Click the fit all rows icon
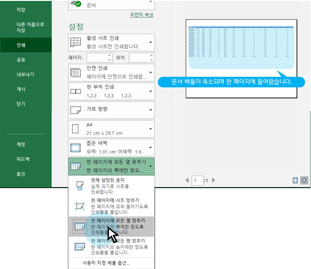311x269 pixels. [x=80, y=246]
